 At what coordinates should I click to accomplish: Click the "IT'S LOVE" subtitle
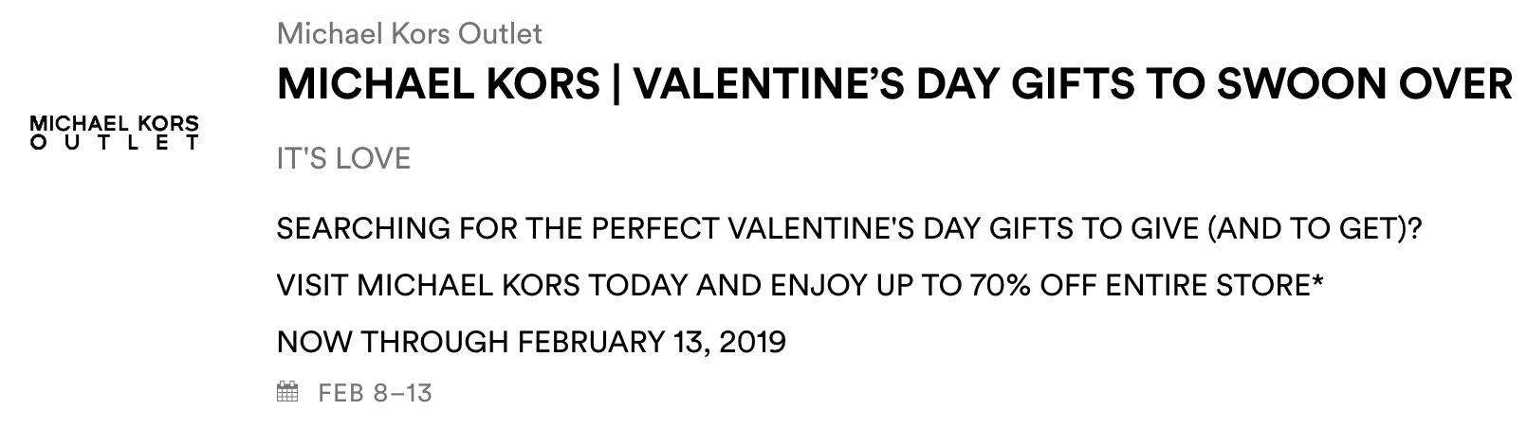point(343,158)
